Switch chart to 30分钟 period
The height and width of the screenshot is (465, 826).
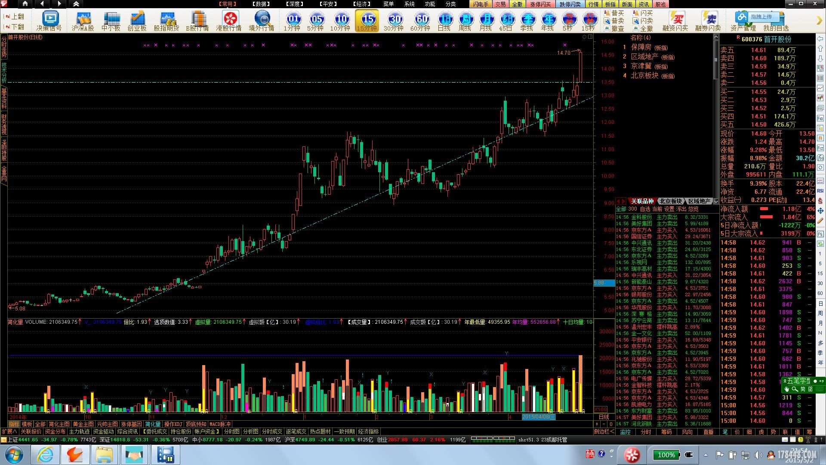point(394,21)
